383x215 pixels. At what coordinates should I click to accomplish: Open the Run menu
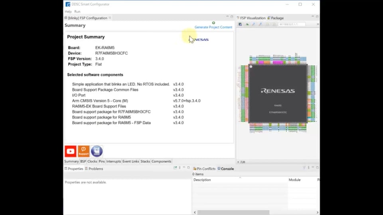coord(77,12)
